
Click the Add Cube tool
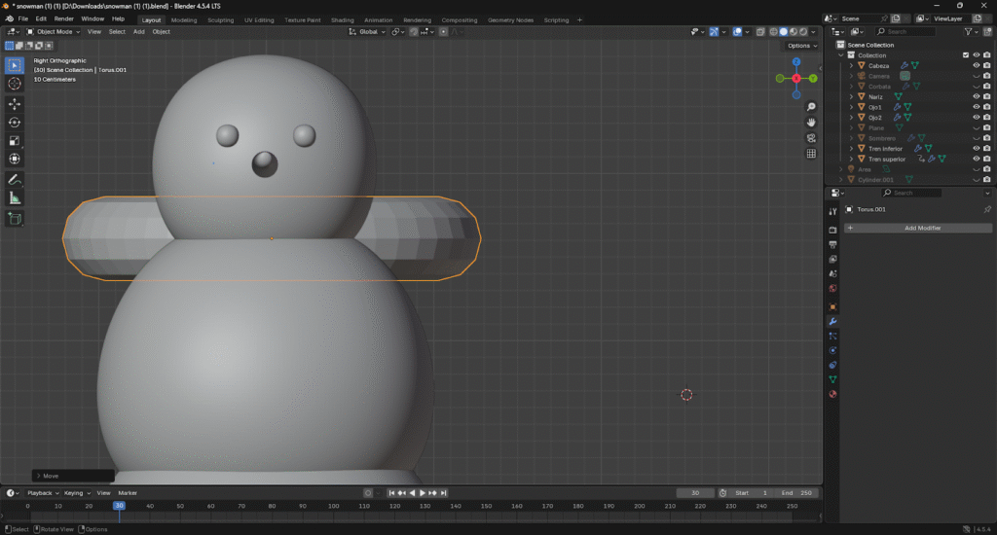[15, 219]
